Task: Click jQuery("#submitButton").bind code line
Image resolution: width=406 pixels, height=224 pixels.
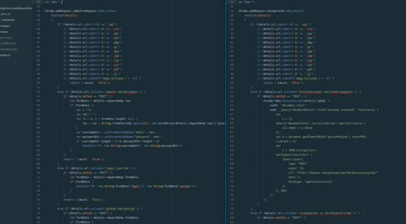Action: click(x=324, y=110)
